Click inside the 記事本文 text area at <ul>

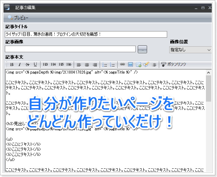click(9, 139)
